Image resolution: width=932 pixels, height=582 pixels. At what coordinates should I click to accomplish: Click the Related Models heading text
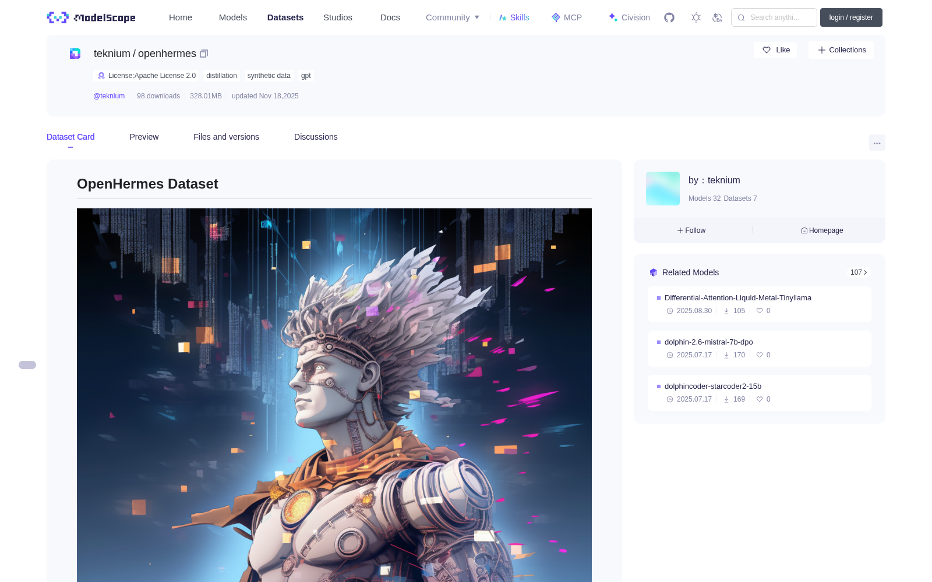pos(690,272)
